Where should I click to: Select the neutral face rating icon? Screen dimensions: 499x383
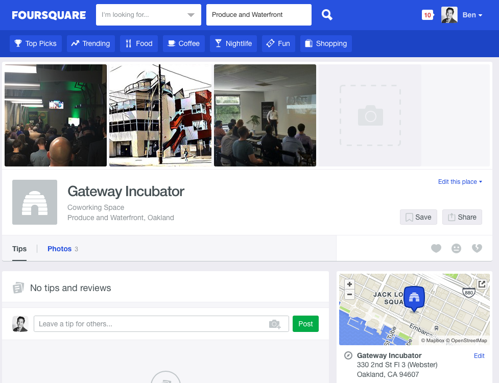click(x=457, y=248)
